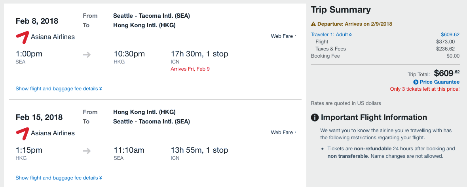
Task: Click the '13h 55m, 1 stop' duration text
Action: tap(199, 150)
